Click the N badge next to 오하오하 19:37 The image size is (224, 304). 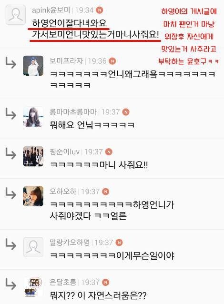[105, 192]
